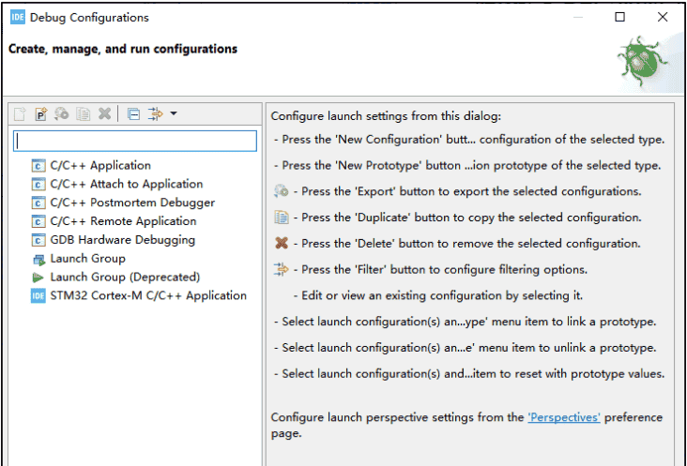Click the Filter launch configurations icon
The image size is (687, 466).
click(156, 113)
